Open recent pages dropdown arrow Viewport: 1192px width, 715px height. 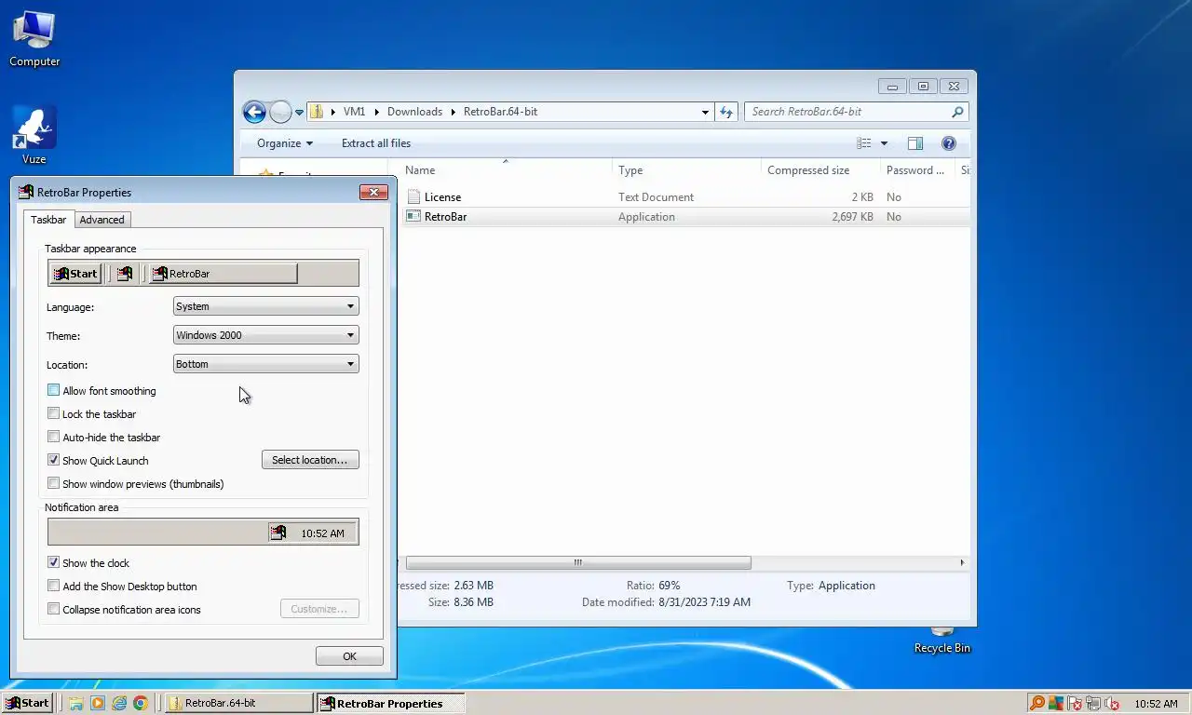pos(299,112)
